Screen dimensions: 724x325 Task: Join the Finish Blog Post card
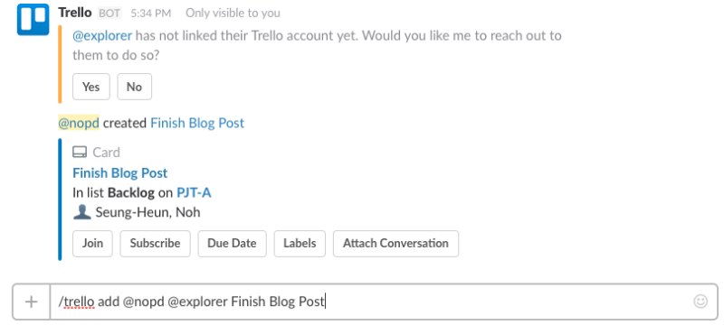point(92,243)
